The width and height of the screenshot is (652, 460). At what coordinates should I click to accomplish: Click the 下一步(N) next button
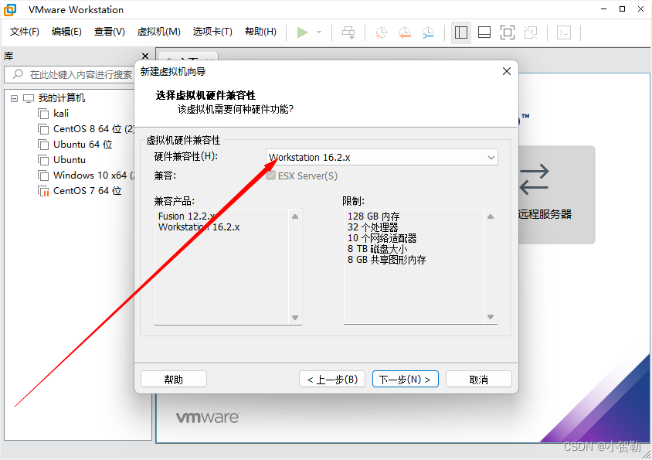[x=406, y=380]
